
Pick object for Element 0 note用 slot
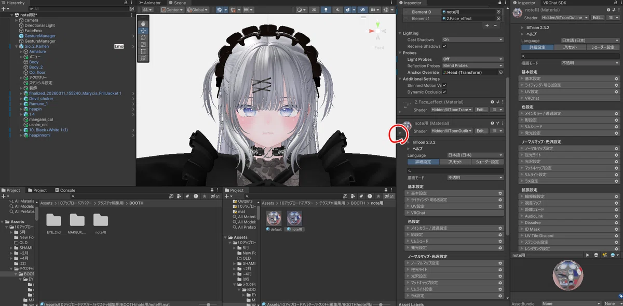[499, 12]
